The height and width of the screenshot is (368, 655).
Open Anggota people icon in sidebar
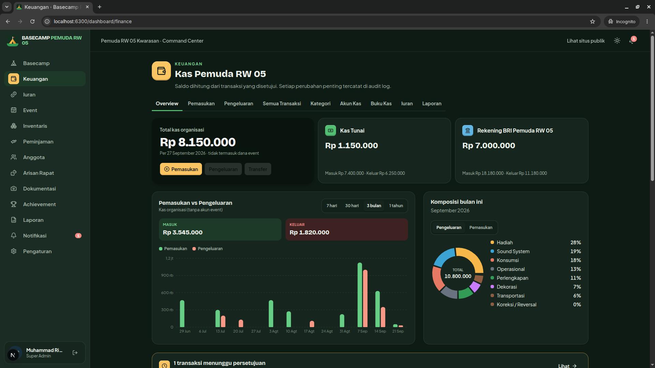[x=14, y=157]
